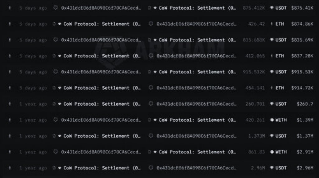Click the USDT token icon in $835.69K row
Image resolution: width=319 pixels, height=178 pixels.
coord(272,40)
